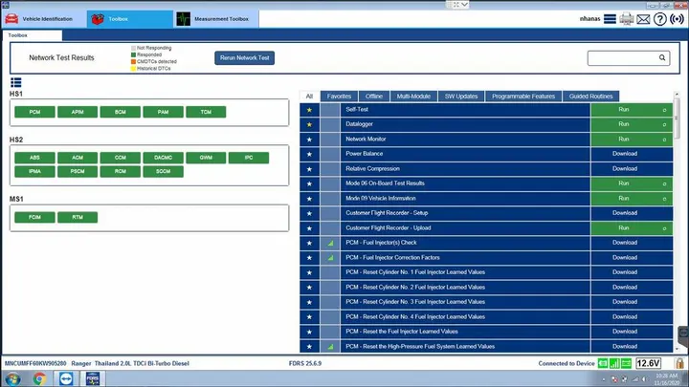This screenshot has height=387, width=689.
Task: Open Chrome from the Windows taskbar
Action: click(39, 378)
